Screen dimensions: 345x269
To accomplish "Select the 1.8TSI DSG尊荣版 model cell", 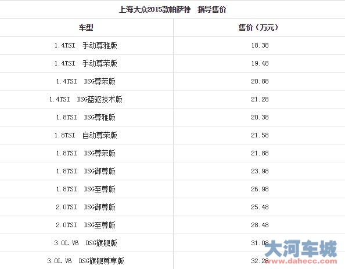I will click(x=86, y=154).
